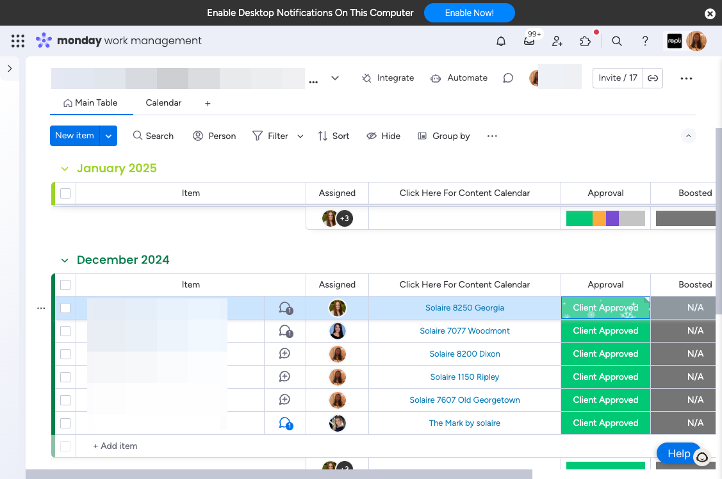Click the invite members icon in header

[x=557, y=41]
